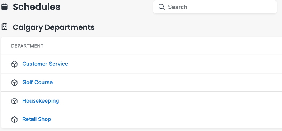
Task: Click the Schedules calendar icon
Action: point(4,7)
